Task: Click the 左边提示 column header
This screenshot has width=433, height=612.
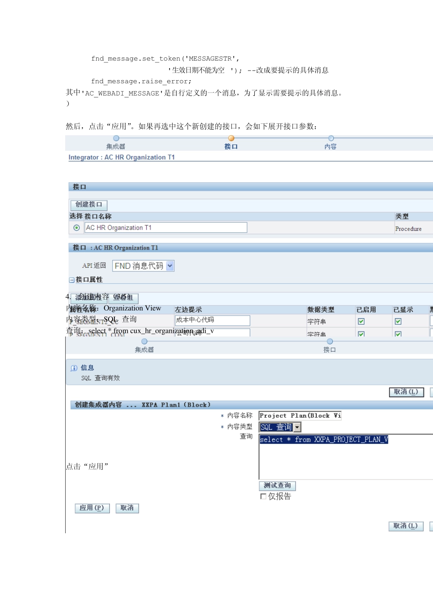Action: (188, 310)
